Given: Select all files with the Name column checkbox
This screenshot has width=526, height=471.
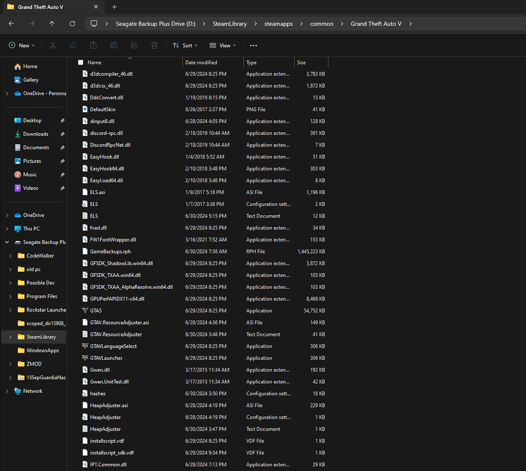Looking at the screenshot, I should pyautogui.click(x=80, y=62).
